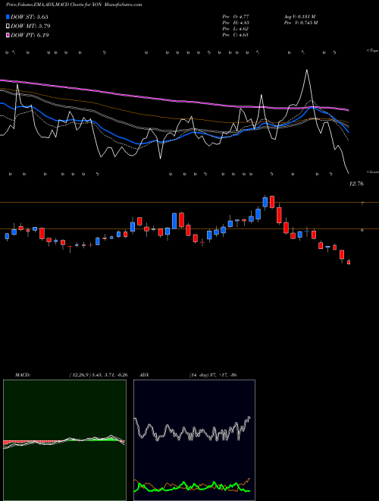Click the price axis label 6
Screen dimensions: 379x501
[362, 230]
